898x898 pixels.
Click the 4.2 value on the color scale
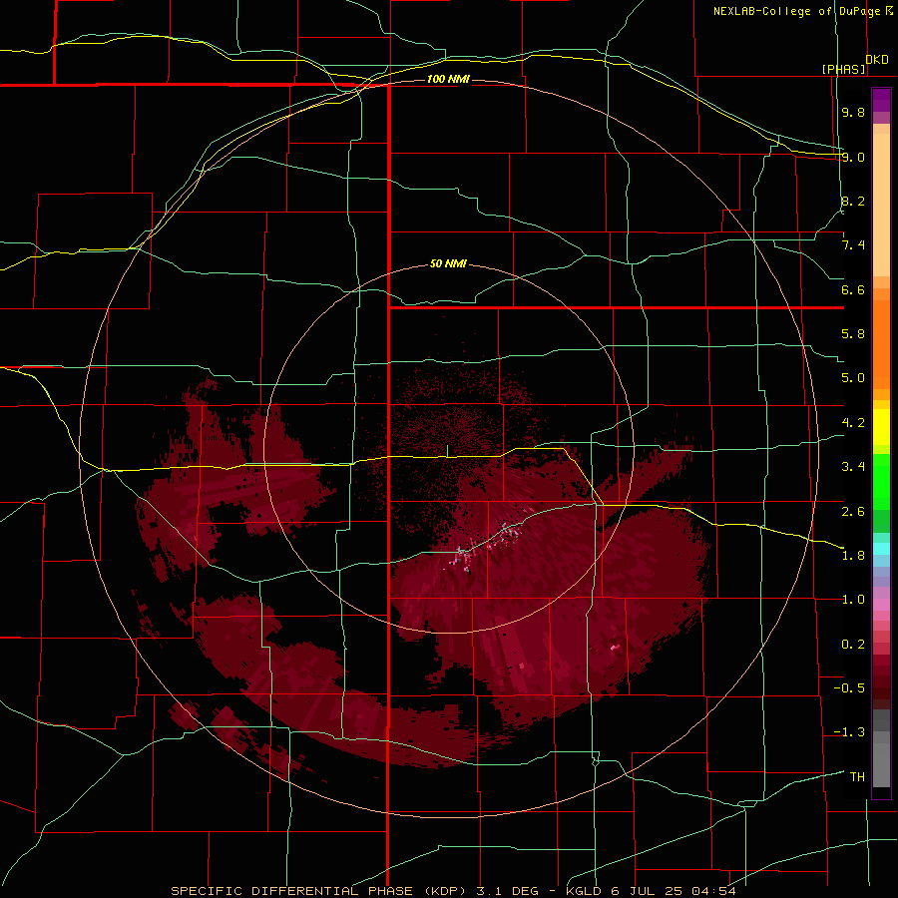tap(853, 423)
